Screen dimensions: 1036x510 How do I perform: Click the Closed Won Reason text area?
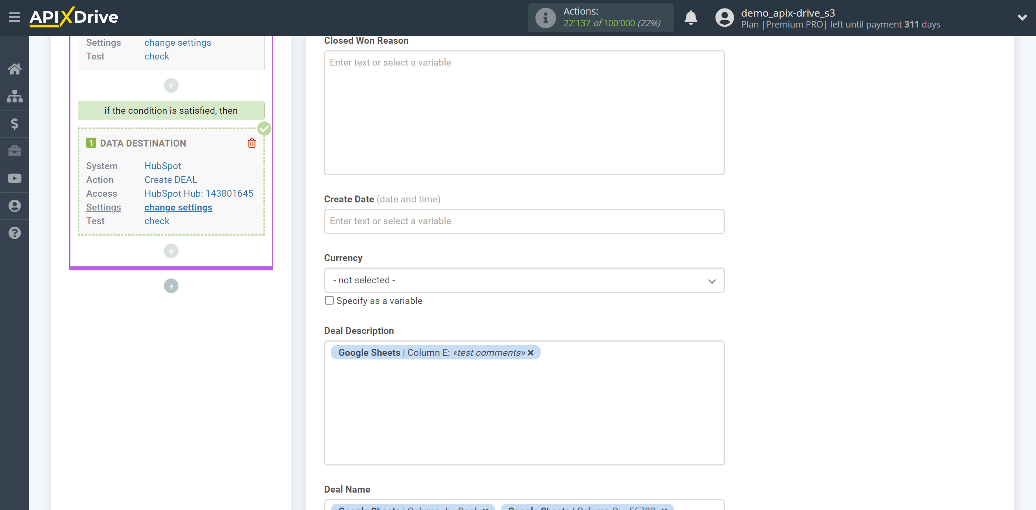tap(524, 113)
